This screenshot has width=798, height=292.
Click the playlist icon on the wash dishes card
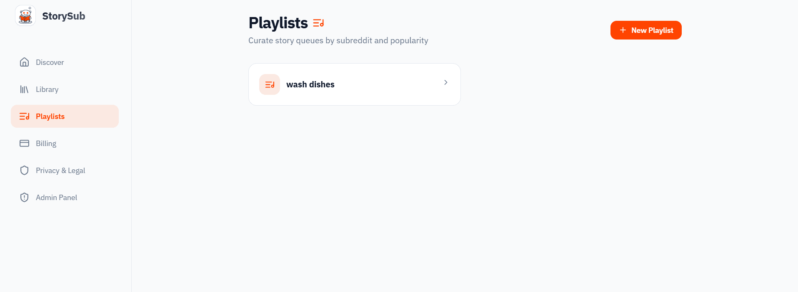269,84
